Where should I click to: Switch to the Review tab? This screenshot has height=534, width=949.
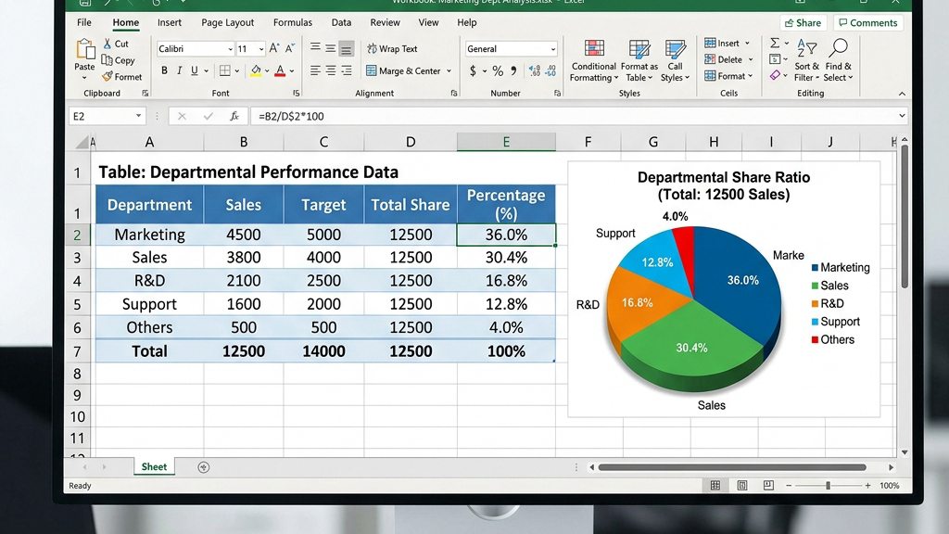[x=385, y=22]
